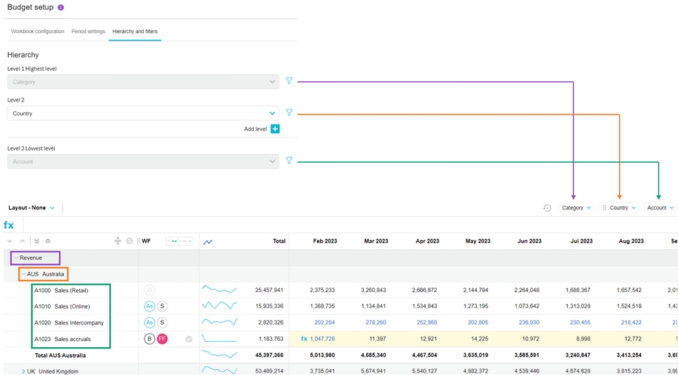Toggle the As badge on Sales (Online)

coord(150,306)
